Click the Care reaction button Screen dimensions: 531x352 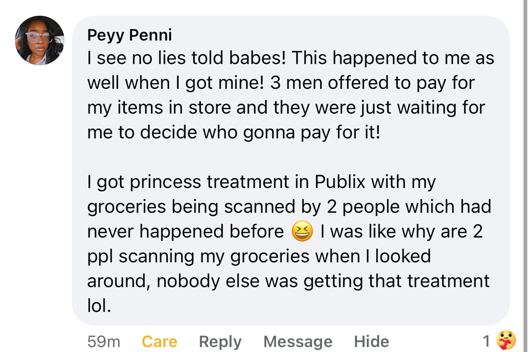pos(159,342)
